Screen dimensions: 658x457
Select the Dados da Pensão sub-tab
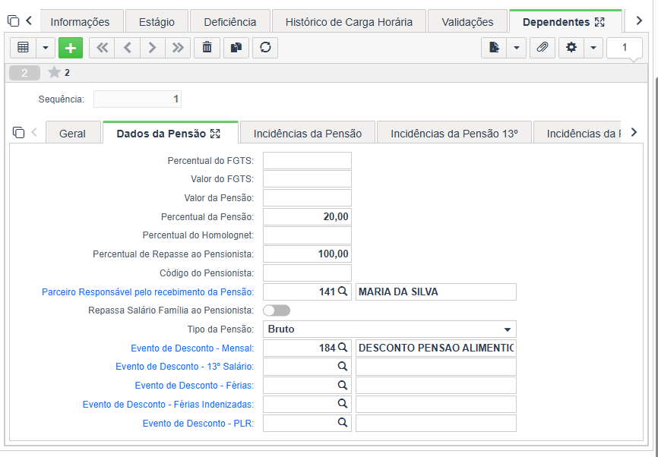coord(161,134)
